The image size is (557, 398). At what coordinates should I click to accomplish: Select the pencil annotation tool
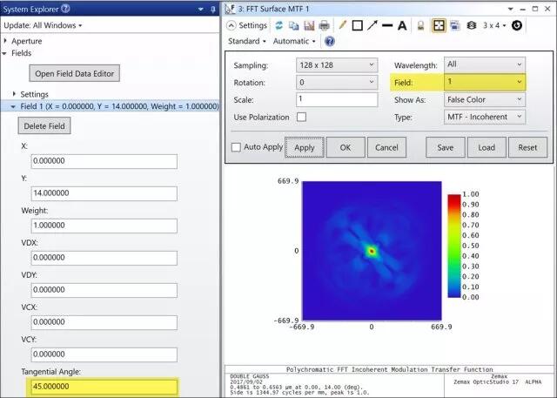click(342, 25)
